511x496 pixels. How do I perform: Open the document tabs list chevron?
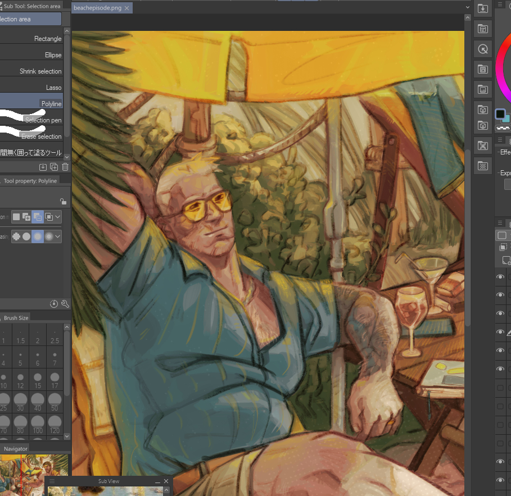[x=468, y=7]
